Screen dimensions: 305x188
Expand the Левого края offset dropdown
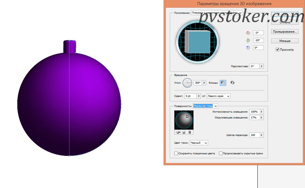point(219,96)
